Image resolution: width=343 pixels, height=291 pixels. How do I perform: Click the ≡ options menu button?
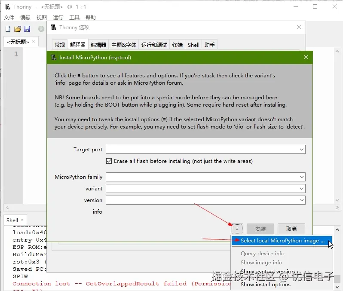click(x=237, y=229)
